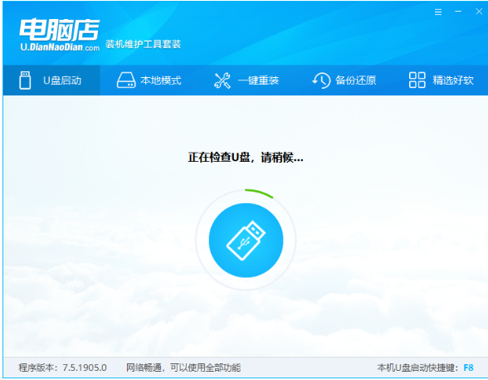Click the large round USB drive icon
488x380 pixels.
pyautogui.click(x=246, y=241)
